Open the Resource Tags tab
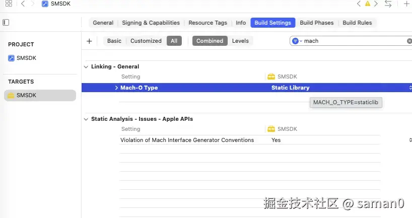The image size is (412, 218). 208,23
